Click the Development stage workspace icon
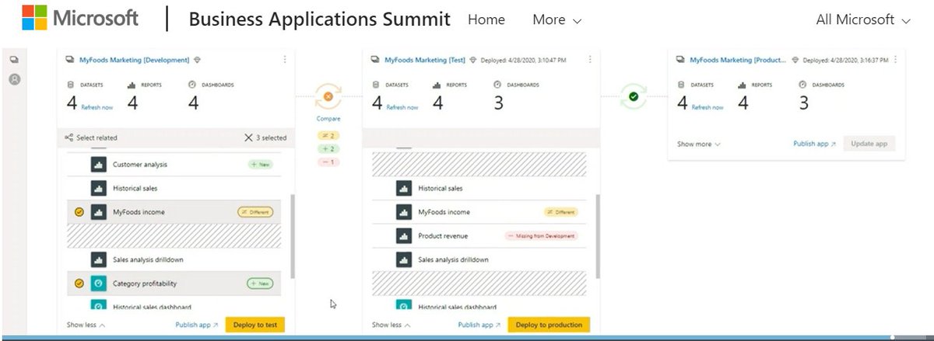The height and width of the screenshot is (341, 934). point(70,59)
